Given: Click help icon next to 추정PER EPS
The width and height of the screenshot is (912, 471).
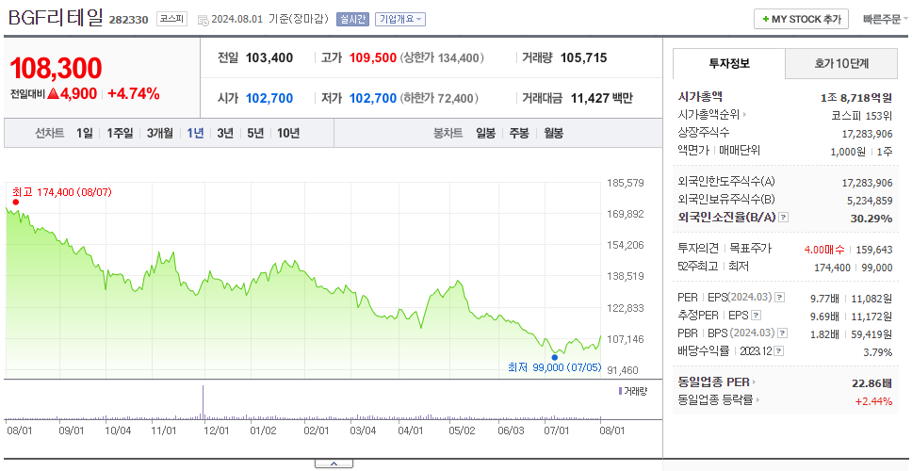Looking at the screenshot, I should coord(756,316).
